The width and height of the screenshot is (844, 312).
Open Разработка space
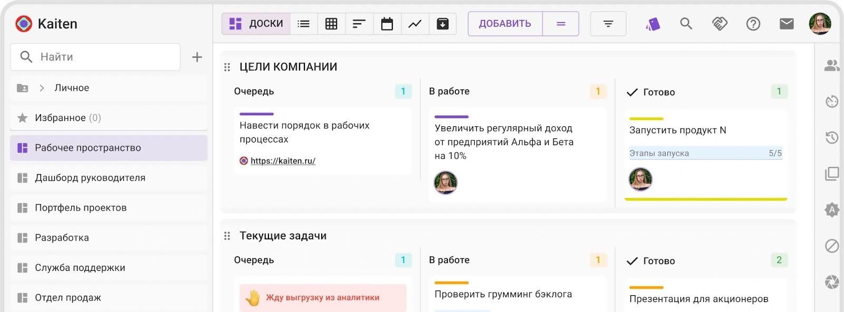[x=109, y=238]
